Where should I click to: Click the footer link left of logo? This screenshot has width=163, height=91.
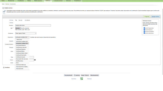[74, 79]
